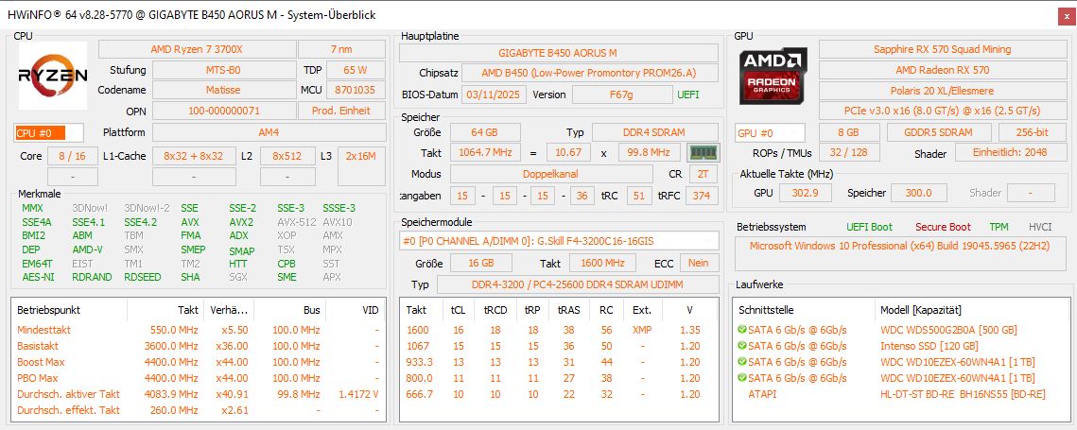Click the AMD B450 chipset field

(589, 73)
